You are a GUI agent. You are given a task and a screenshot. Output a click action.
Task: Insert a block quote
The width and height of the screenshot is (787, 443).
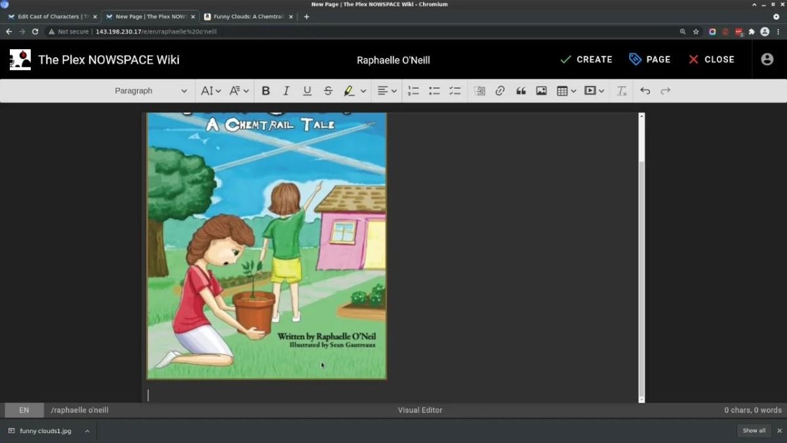[521, 91]
